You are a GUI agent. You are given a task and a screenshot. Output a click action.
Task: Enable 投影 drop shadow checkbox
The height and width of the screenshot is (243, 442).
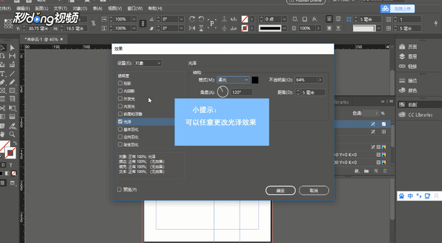pos(120,83)
